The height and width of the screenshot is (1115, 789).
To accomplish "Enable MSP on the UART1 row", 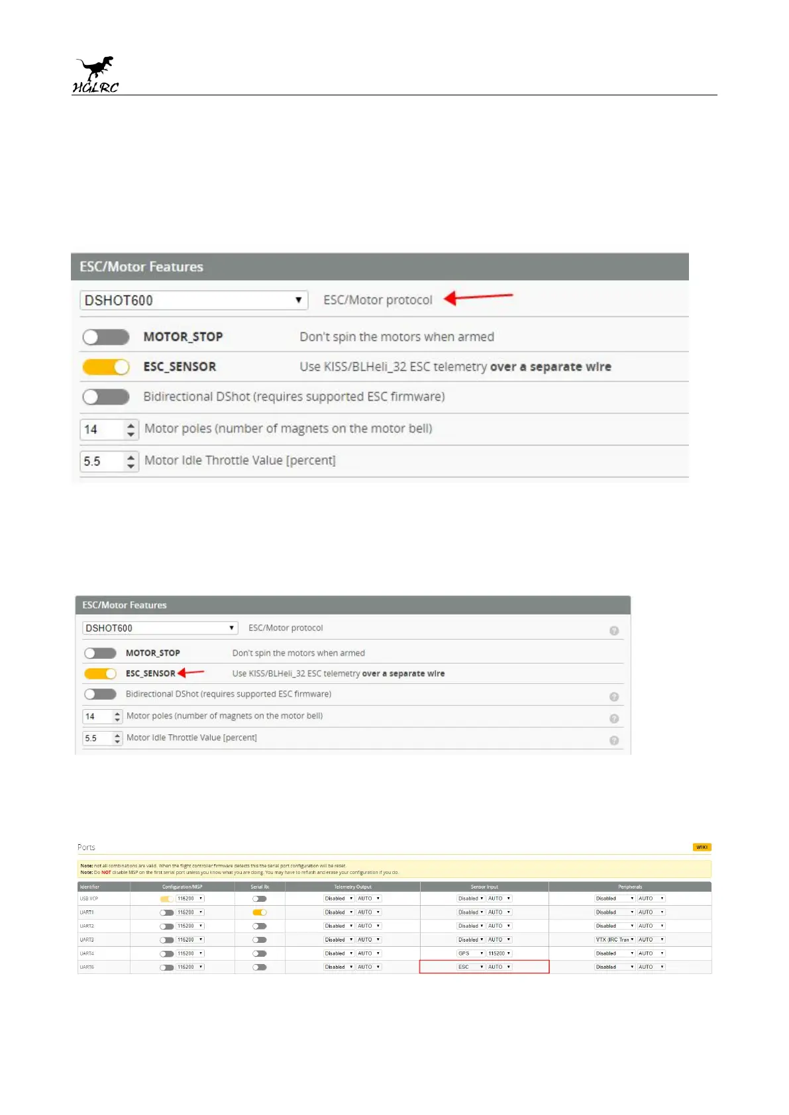I will click(167, 912).
